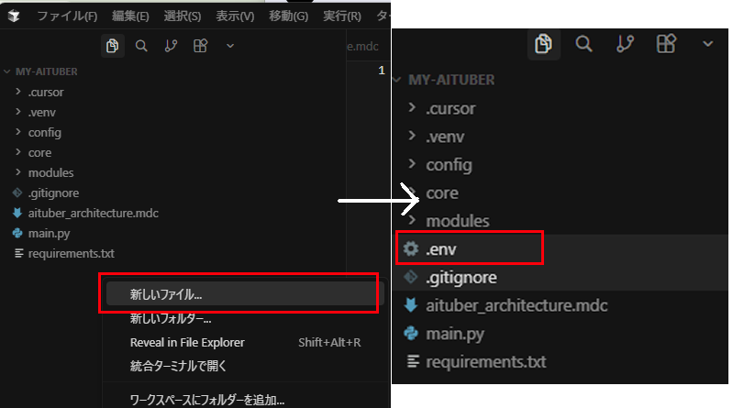This screenshot has height=408, width=733.
Task: Select Reveal in File Explorer menu entry
Action: [x=187, y=342]
